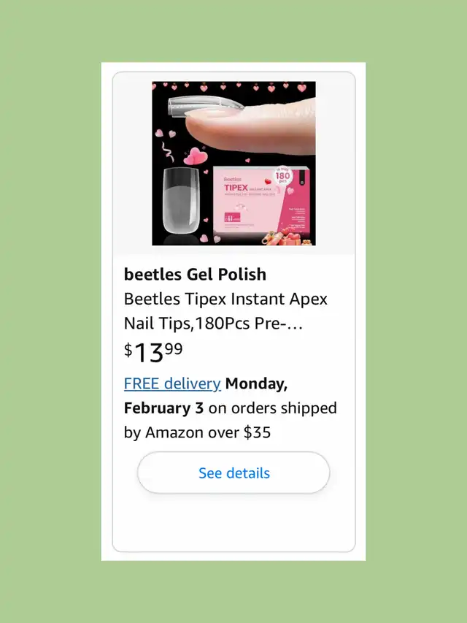Open the Beetles Tipex product thumbnail
This screenshot has height=623, width=467.
[234, 164]
